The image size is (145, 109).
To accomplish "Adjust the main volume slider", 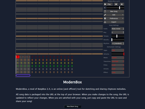I will point(115,8).
